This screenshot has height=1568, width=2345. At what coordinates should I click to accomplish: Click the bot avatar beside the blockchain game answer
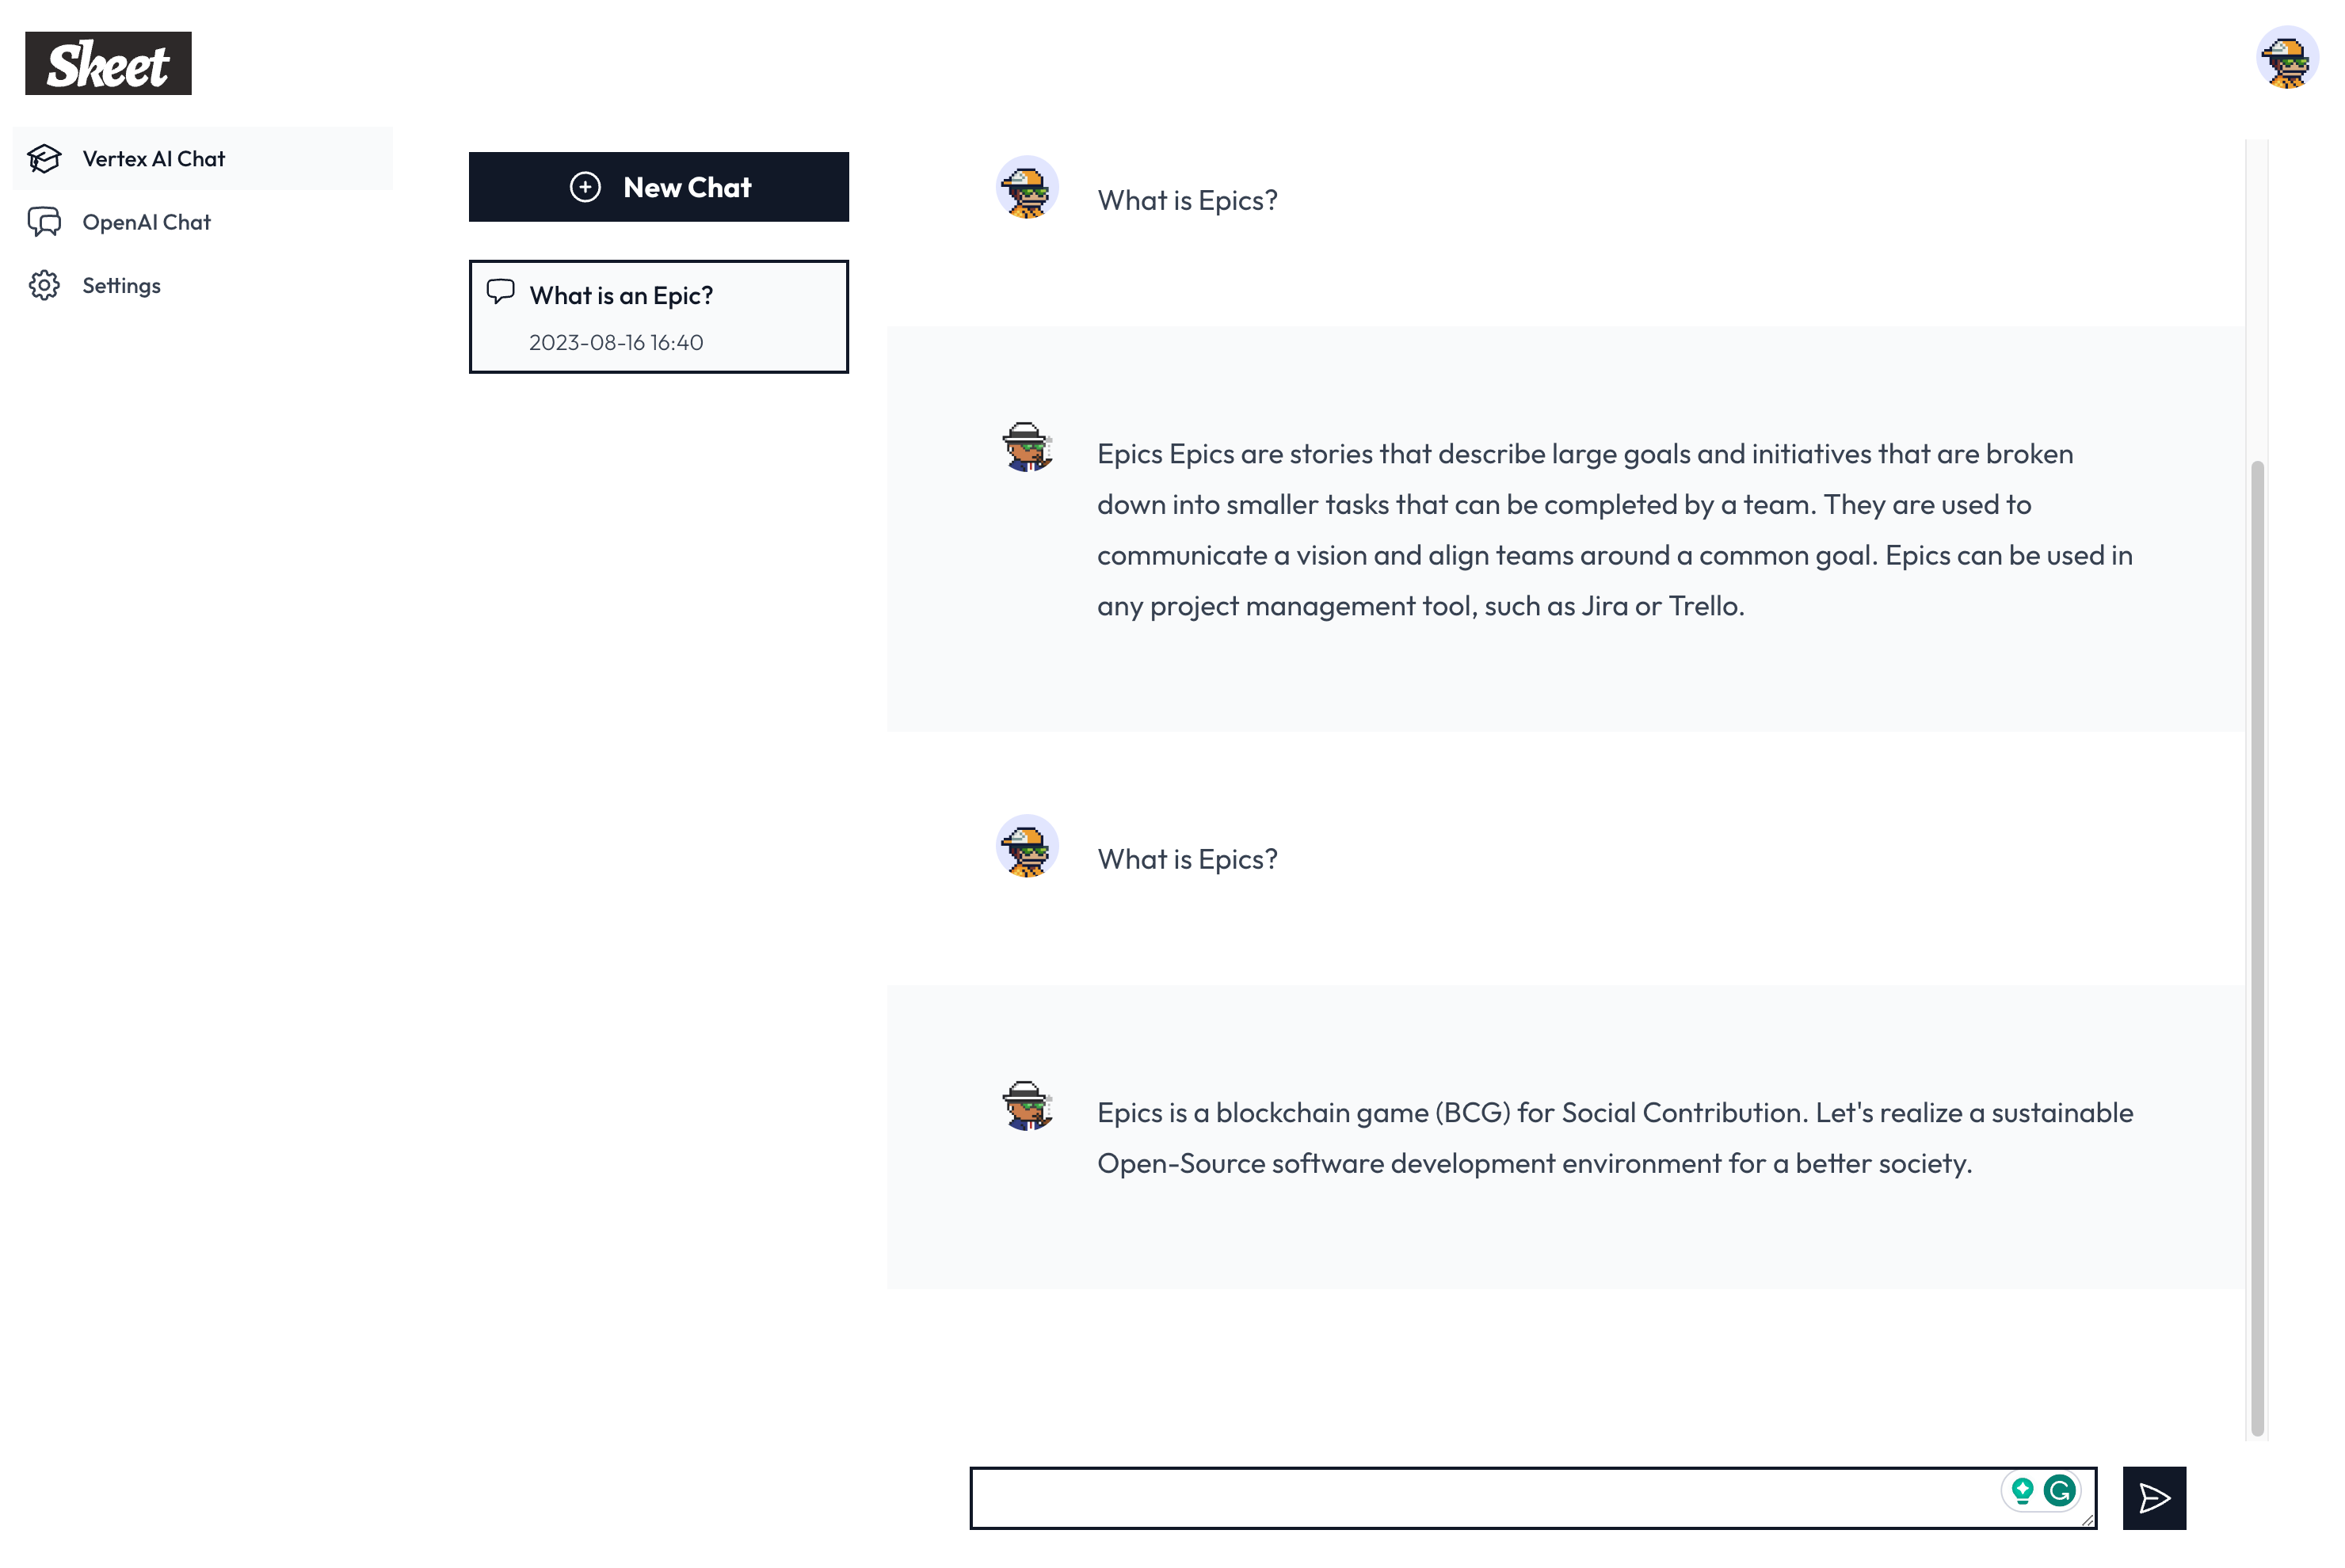[1027, 1105]
